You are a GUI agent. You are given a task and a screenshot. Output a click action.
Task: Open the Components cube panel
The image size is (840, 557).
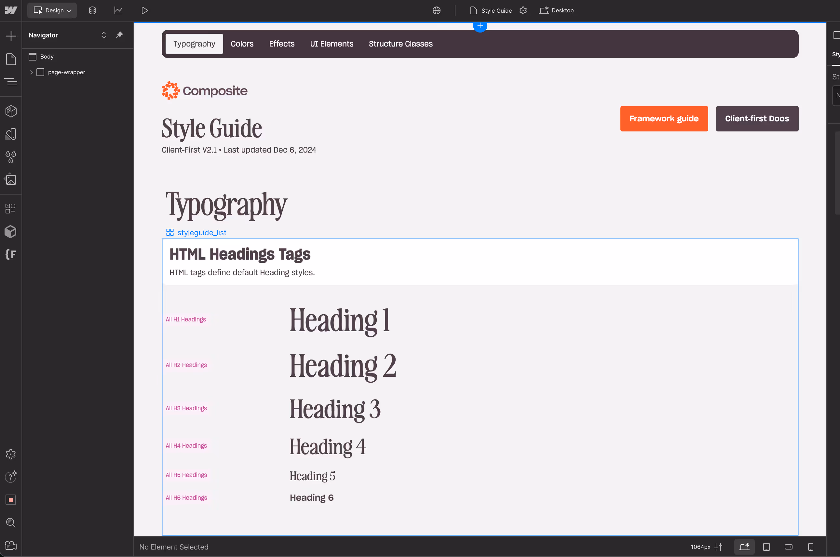click(11, 112)
